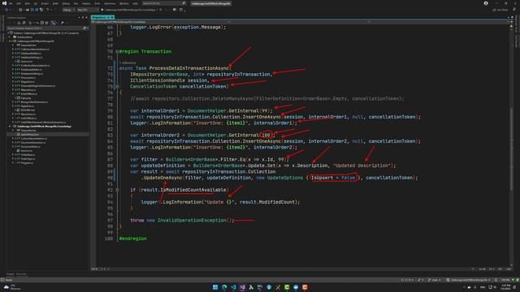Click the Ready status bar text
Viewport: 520px width, 292px height.
pos(9,280)
